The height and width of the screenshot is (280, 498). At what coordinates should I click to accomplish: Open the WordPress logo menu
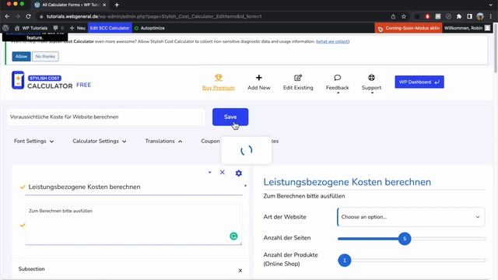[x=5, y=28]
